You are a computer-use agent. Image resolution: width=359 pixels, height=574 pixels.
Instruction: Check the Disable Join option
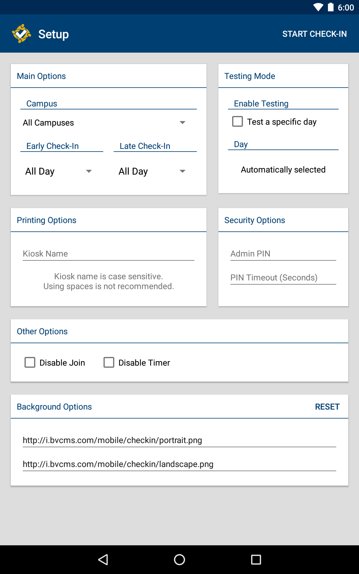click(x=30, y=362)
